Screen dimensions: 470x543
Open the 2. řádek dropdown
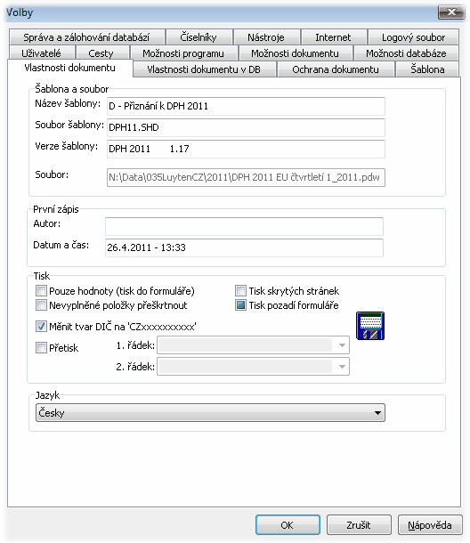(253, 367)
